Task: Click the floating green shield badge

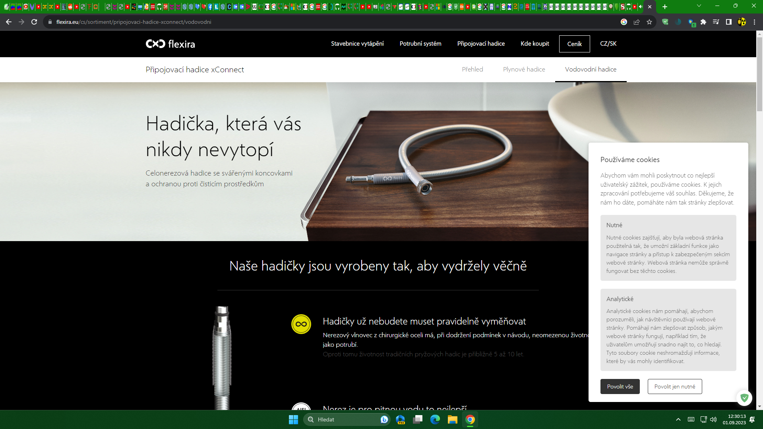Action: click(x=744, y=398)
